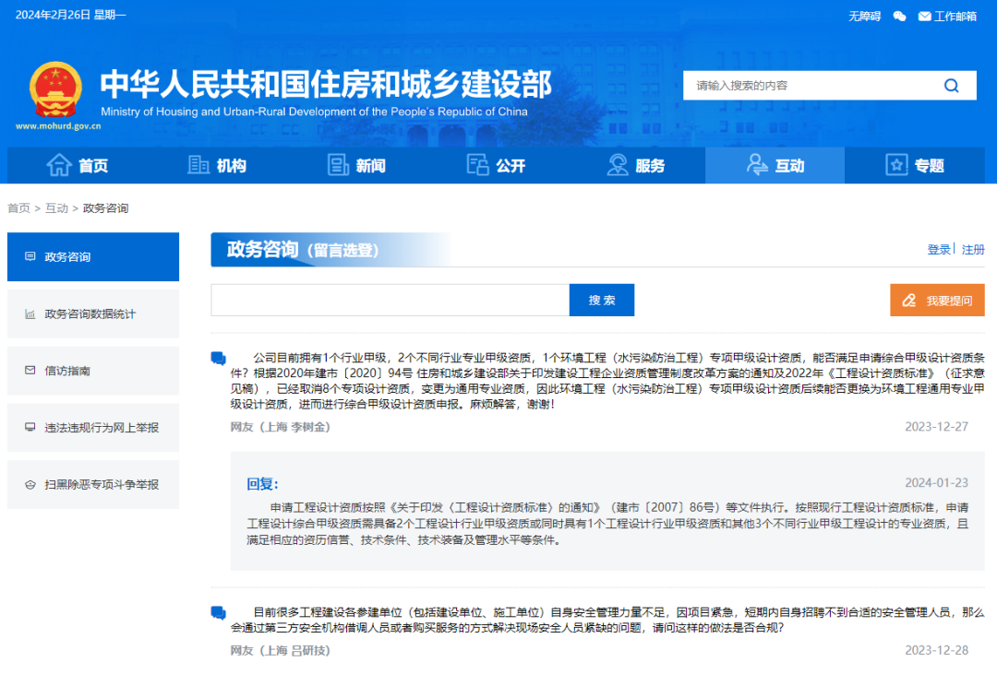Image resolution: width=997 pixels, height=674 pixels.
Task: Click the pencil icon on 我要提问 button
Action: coord(909,301)
